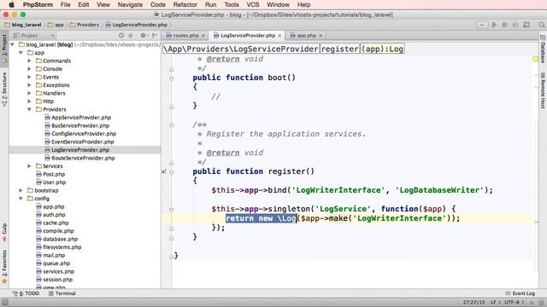Open the PhpStorm application menu
547x307 pixels.
[x=38, y=4]
